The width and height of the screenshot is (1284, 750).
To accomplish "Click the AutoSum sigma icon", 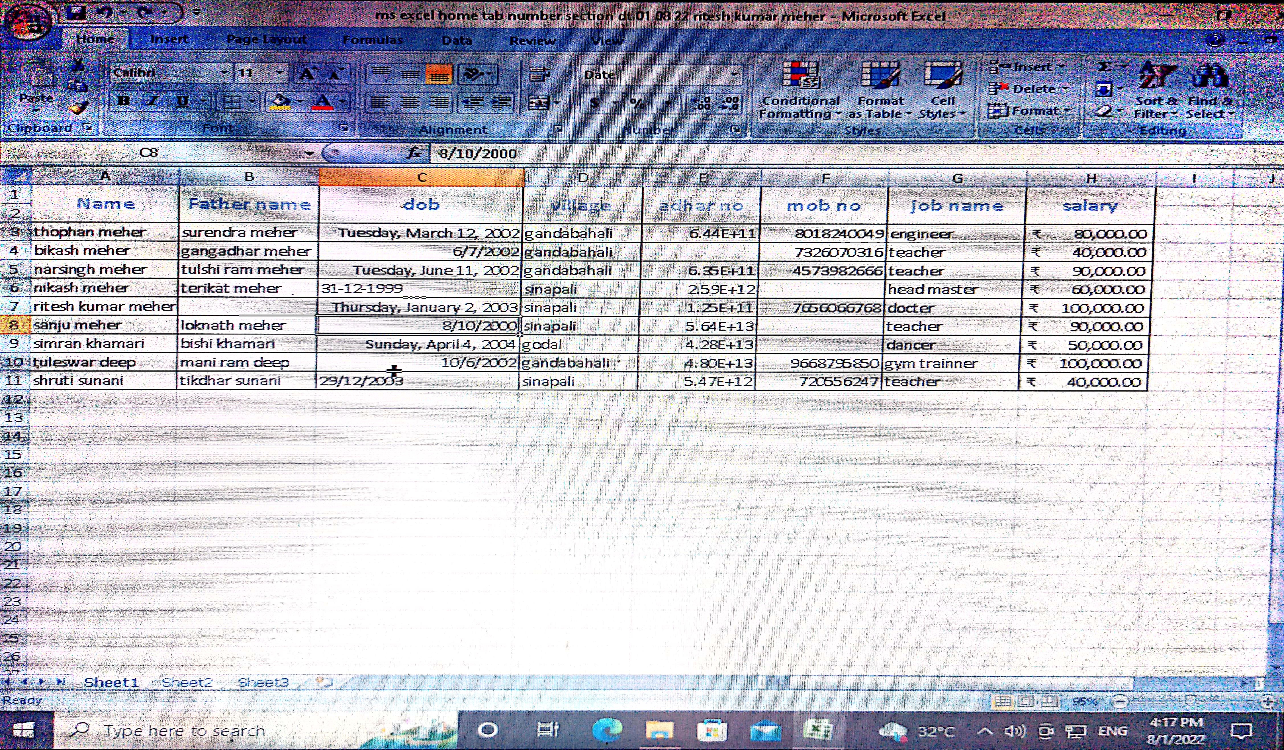I will (x=1104, y=67).
